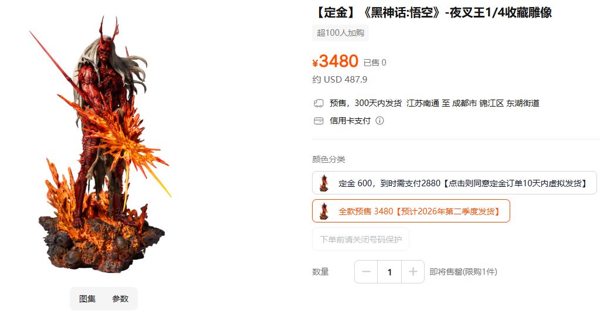The image size is (600, 318).
Task: Select the 定金 600 deposit option
Action: [454, 183]
